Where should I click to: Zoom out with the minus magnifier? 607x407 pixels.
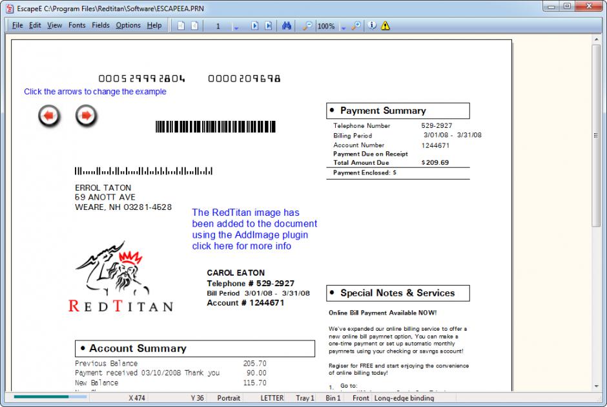(x=307, y=26)
